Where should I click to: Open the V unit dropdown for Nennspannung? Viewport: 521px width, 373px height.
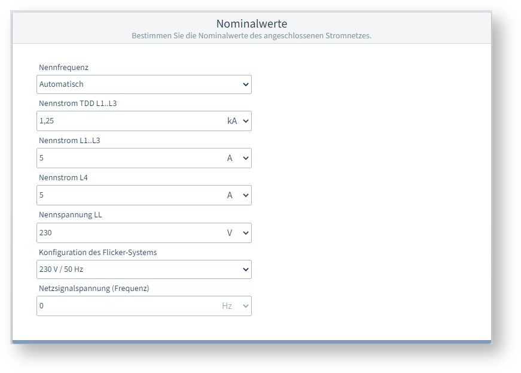point(237,233)
